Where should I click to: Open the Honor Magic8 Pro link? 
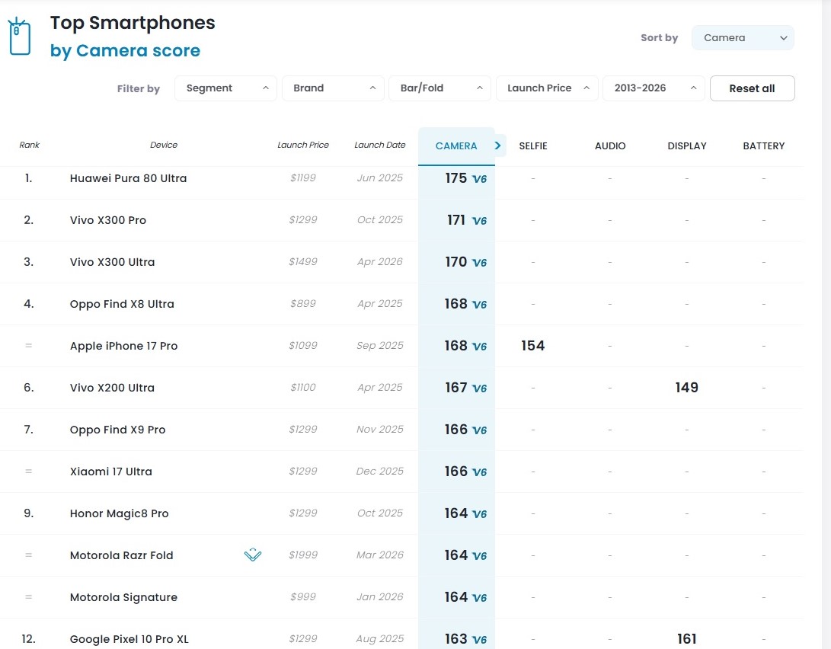[120, 513]
